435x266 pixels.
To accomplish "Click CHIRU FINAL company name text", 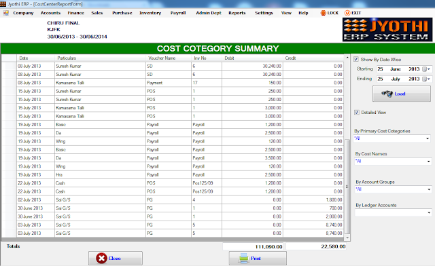I will pyautogui.click(x=63, y=23).
